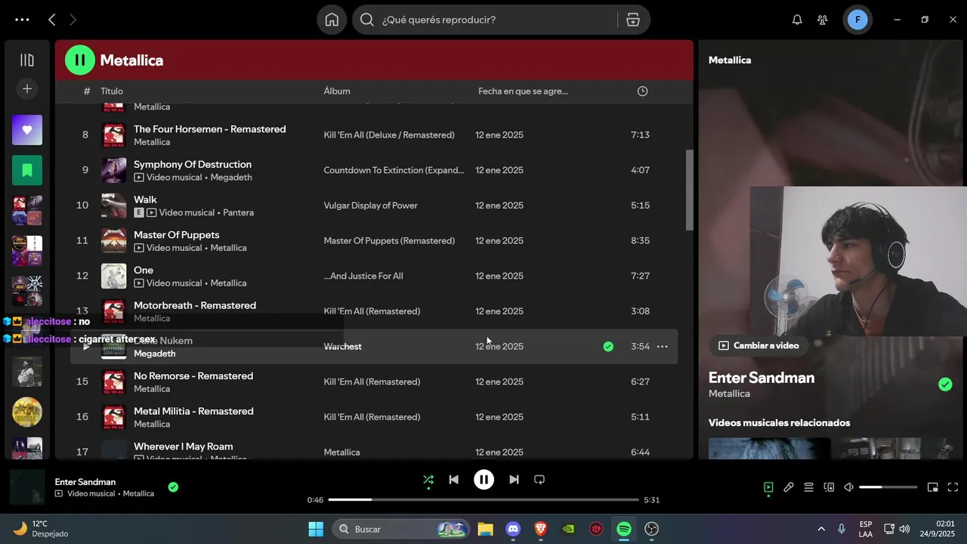Open Enter Sandman title in right panel

(762, 378)
